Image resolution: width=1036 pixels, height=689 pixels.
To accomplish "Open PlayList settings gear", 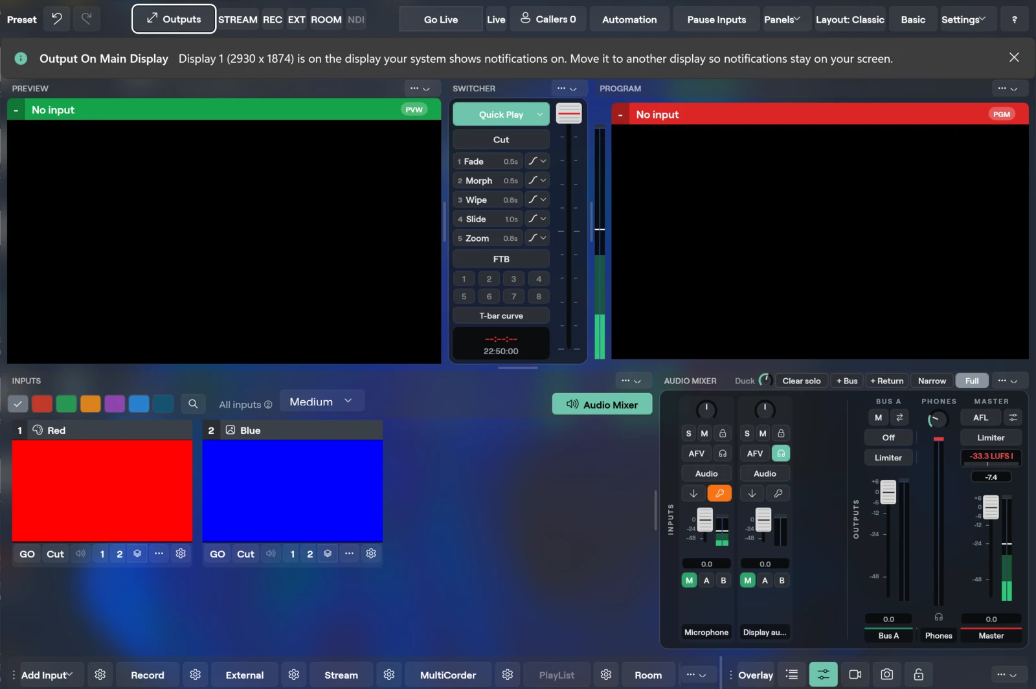I will click(606, 675).
